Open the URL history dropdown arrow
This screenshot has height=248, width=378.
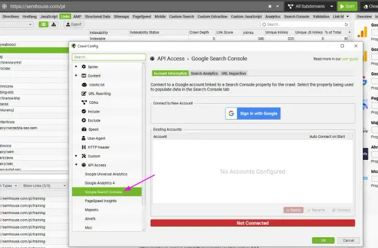click(x=277, y=6)
